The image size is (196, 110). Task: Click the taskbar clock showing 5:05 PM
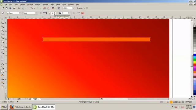(x=189, y=106)
